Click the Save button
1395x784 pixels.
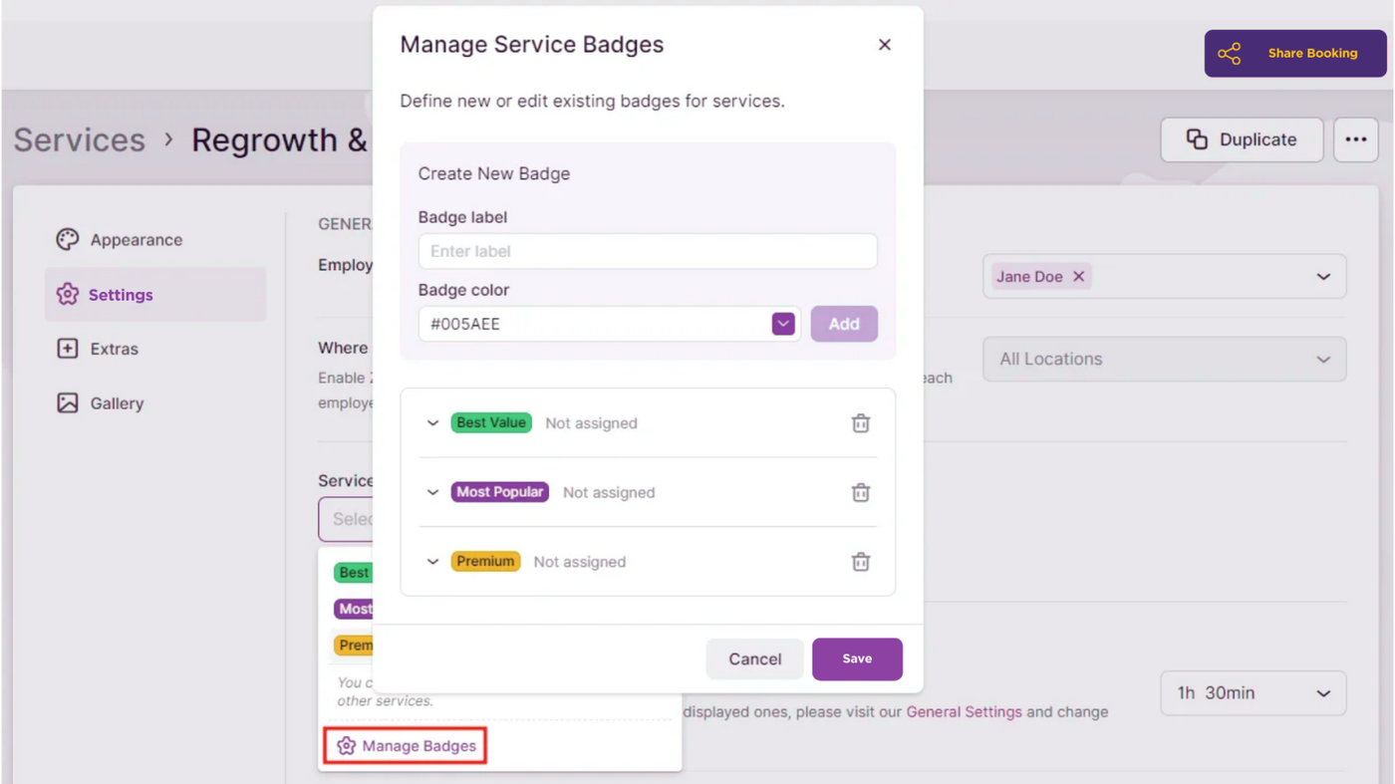857,659
